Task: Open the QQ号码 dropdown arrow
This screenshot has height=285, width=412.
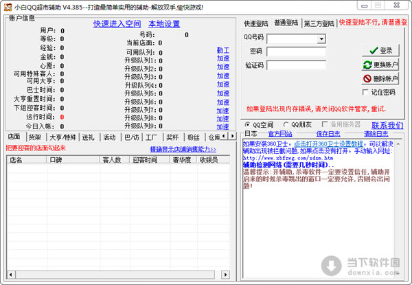Action: pos(321,39)
